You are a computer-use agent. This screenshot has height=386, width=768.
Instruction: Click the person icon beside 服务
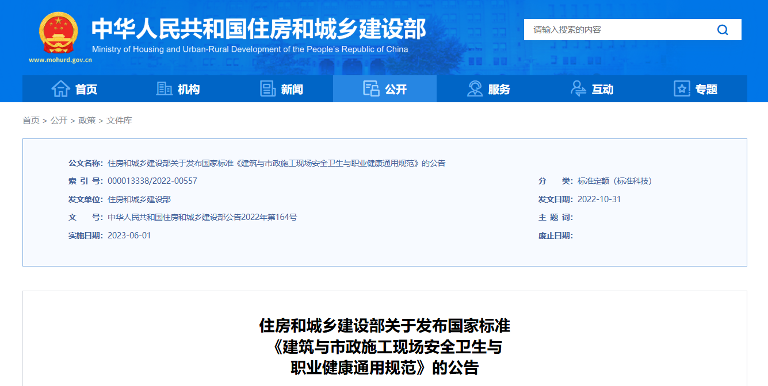pyautogui.click(x=475, y=88)
